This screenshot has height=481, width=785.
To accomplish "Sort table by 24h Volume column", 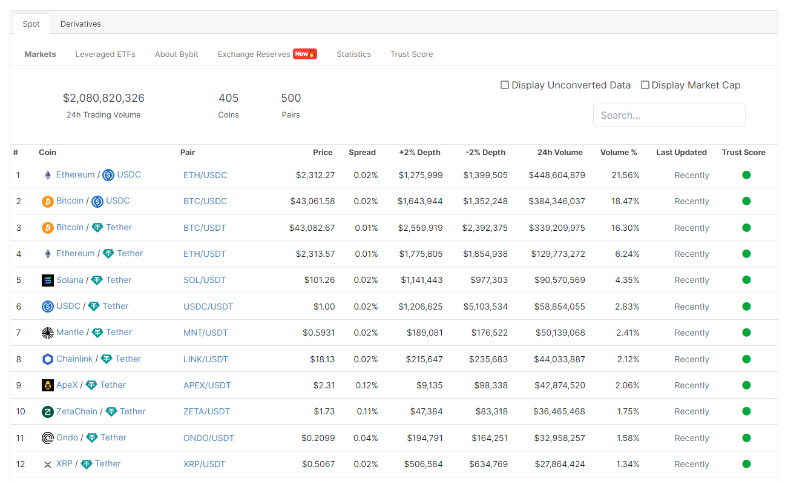I will (x=560, y=153).
